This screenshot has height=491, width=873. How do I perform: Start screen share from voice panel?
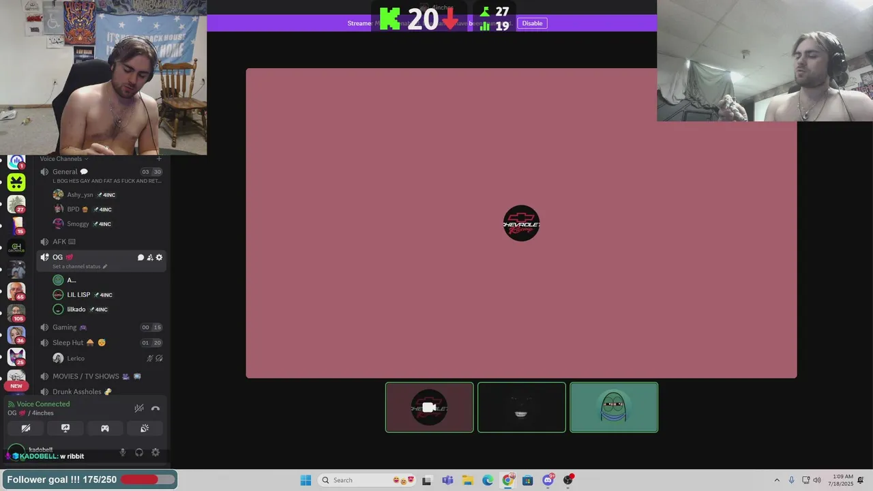pyautogui.click(x=65, y=428)
